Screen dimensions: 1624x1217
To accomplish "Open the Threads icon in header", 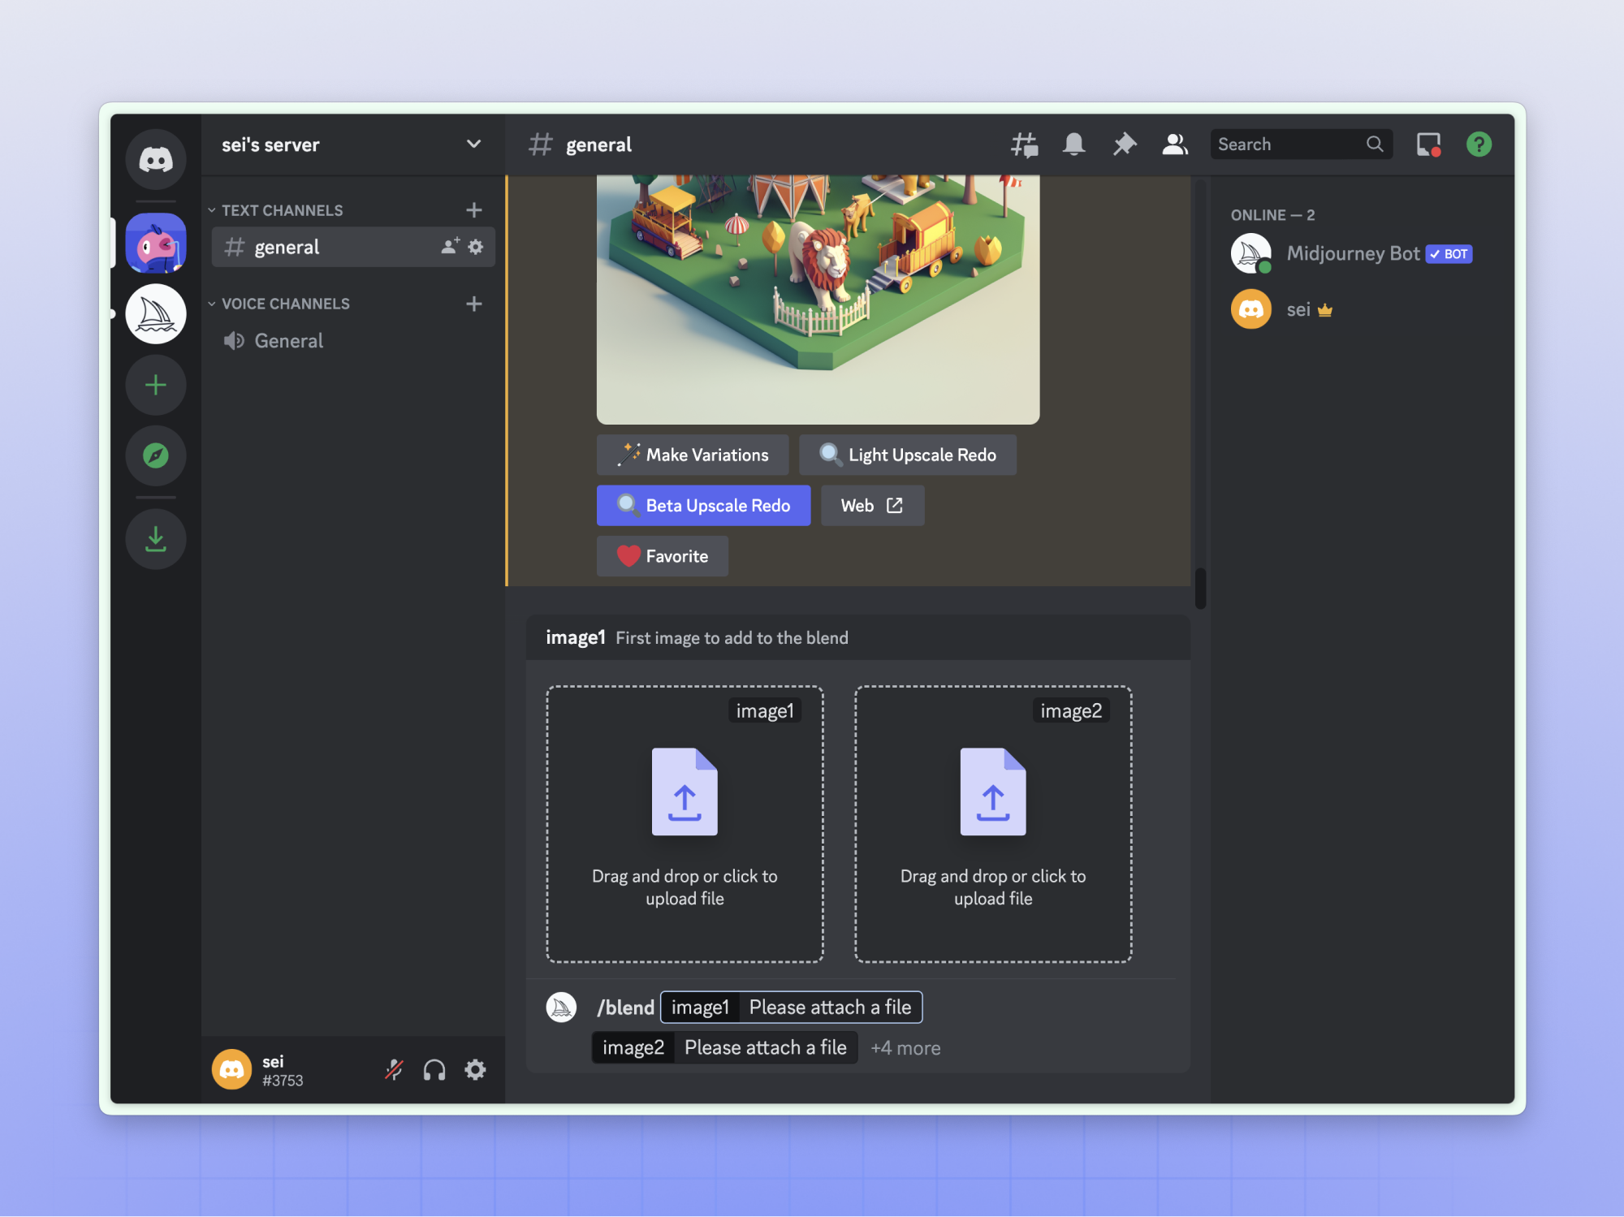I will pyautogui.click(x=1024, y=145).
